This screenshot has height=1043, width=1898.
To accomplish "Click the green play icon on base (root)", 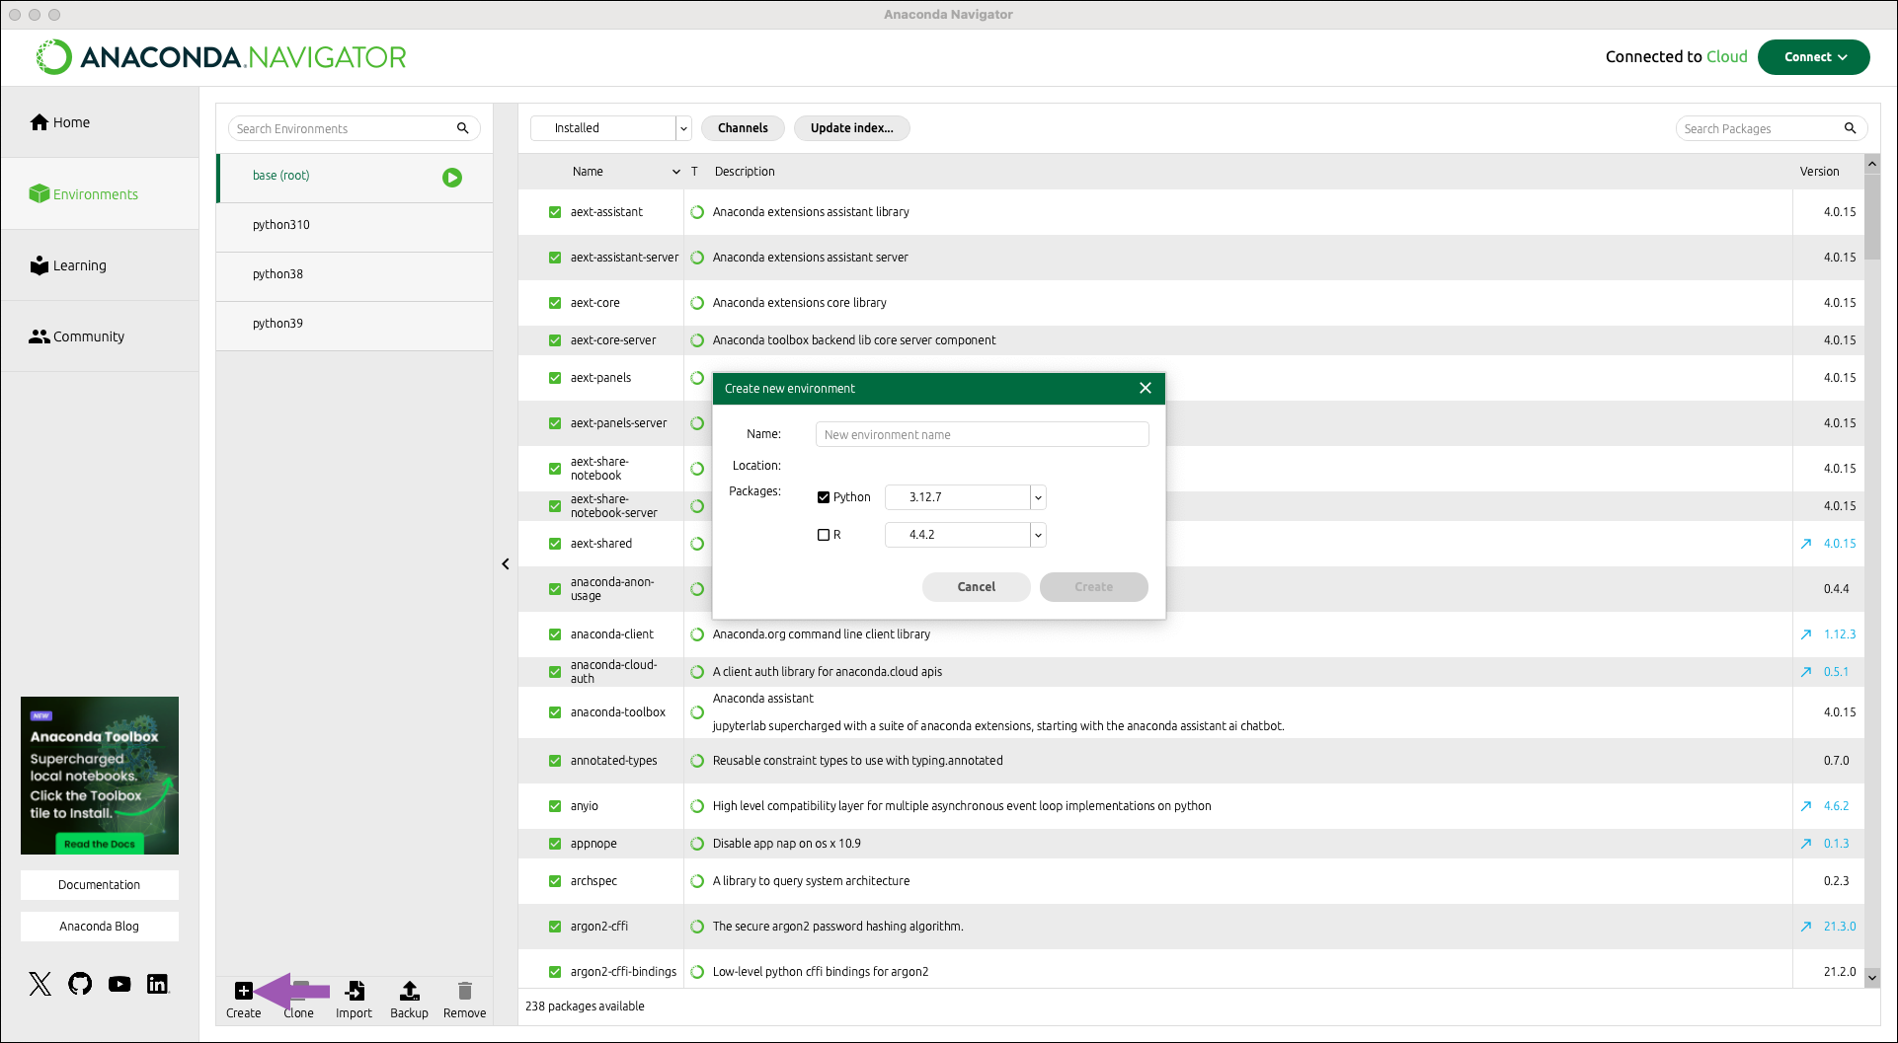I will point(452,178).
